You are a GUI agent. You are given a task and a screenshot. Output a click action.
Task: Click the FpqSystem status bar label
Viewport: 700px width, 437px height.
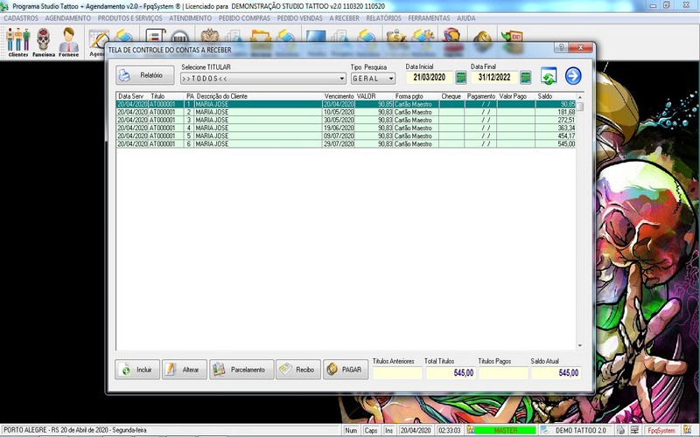coord(661,430)
